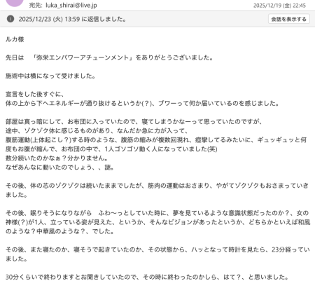315x288 pixels.
Task: Click the line 'なぜあんなに動いたのでしょう、、謎。'
Action: click(x=59, y=167)
